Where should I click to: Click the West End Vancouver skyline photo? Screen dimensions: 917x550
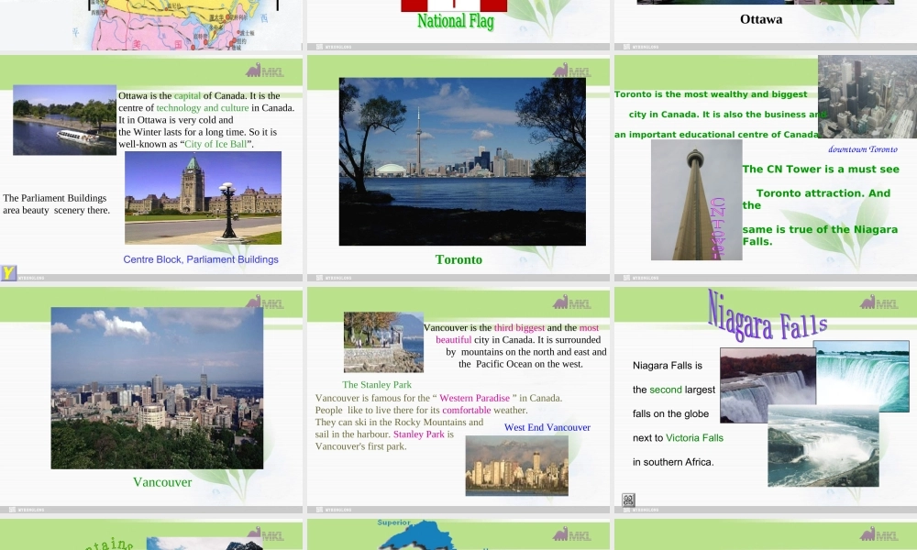coord(516,465)
